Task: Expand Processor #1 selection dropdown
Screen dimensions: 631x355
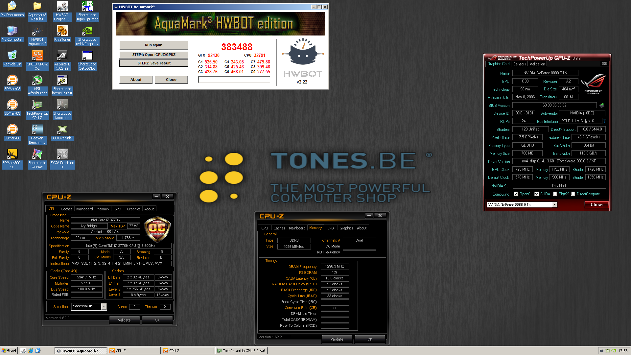Action: [x=104, y=306]
